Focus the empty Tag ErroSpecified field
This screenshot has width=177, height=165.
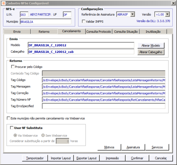click(104, 106)
